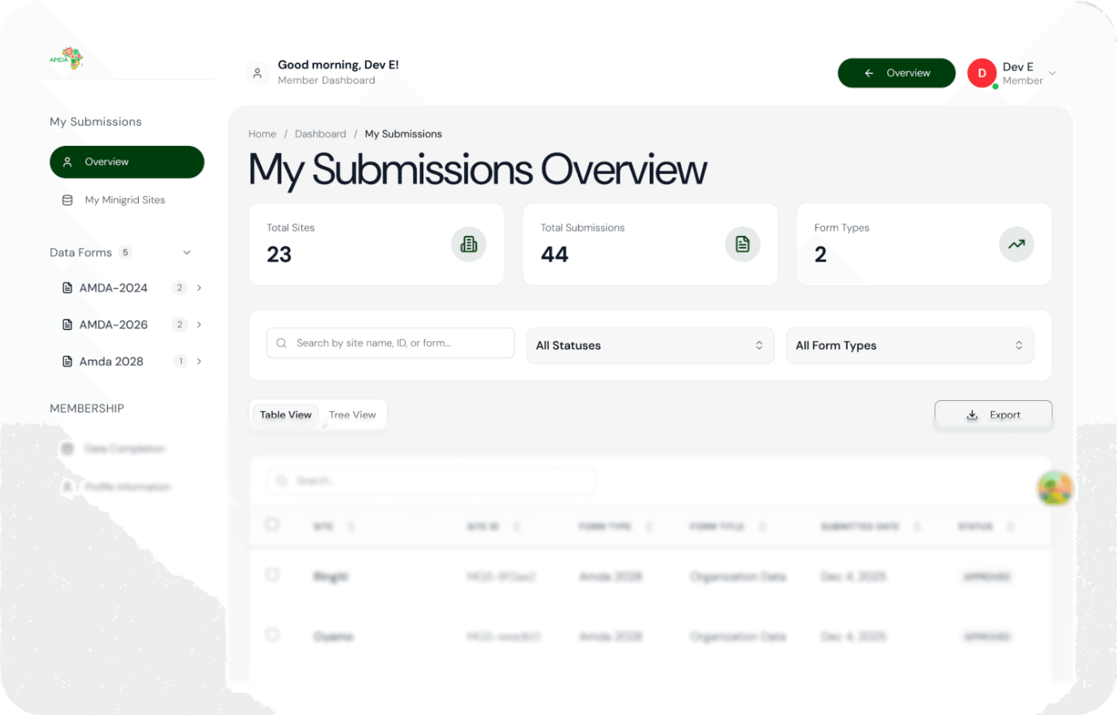
Task: Click the Export button
Action: pos(993,414)
